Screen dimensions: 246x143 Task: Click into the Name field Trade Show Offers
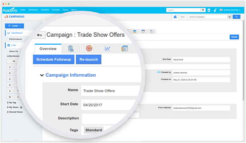(111, 91)
